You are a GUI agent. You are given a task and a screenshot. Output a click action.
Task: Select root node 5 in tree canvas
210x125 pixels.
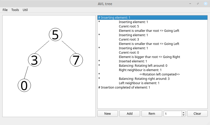tap(55, 35)
